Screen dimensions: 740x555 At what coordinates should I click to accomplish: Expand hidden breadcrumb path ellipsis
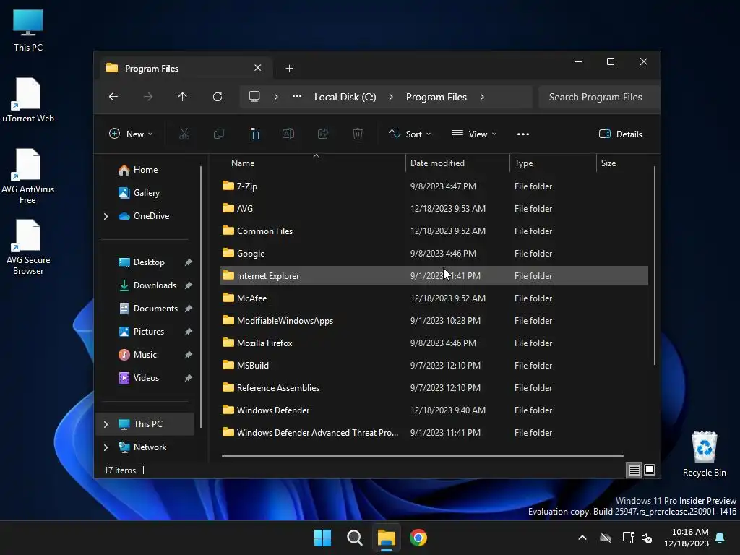[297, 97]
